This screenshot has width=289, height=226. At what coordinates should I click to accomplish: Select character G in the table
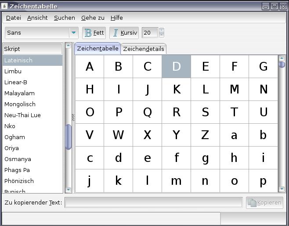[264, 67]
